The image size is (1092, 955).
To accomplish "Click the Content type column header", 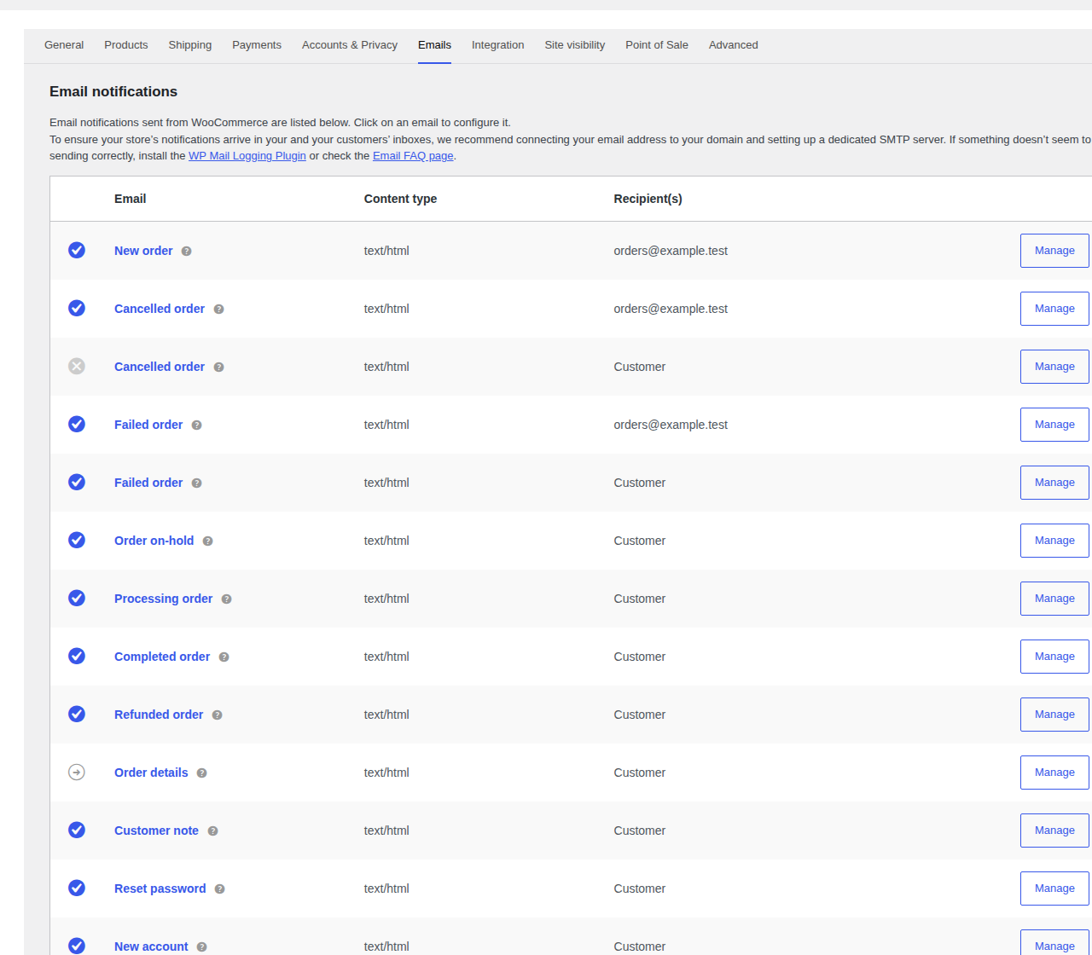I will [x=400, y=199].
